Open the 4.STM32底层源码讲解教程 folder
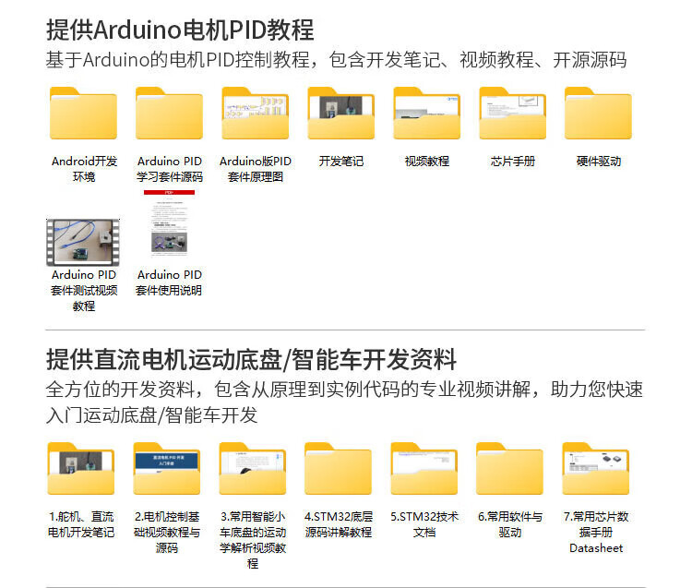This screenshot has height=588, width=692. 338,471
